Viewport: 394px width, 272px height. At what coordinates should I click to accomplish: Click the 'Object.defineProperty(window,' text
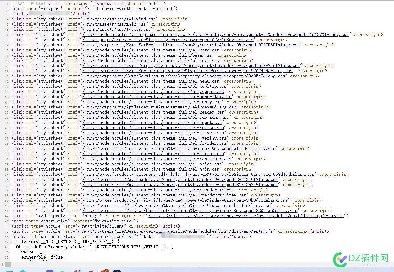tap(51, 247)
